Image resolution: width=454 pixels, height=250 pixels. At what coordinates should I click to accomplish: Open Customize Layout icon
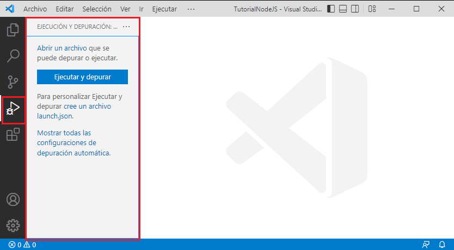click(372, 9)
